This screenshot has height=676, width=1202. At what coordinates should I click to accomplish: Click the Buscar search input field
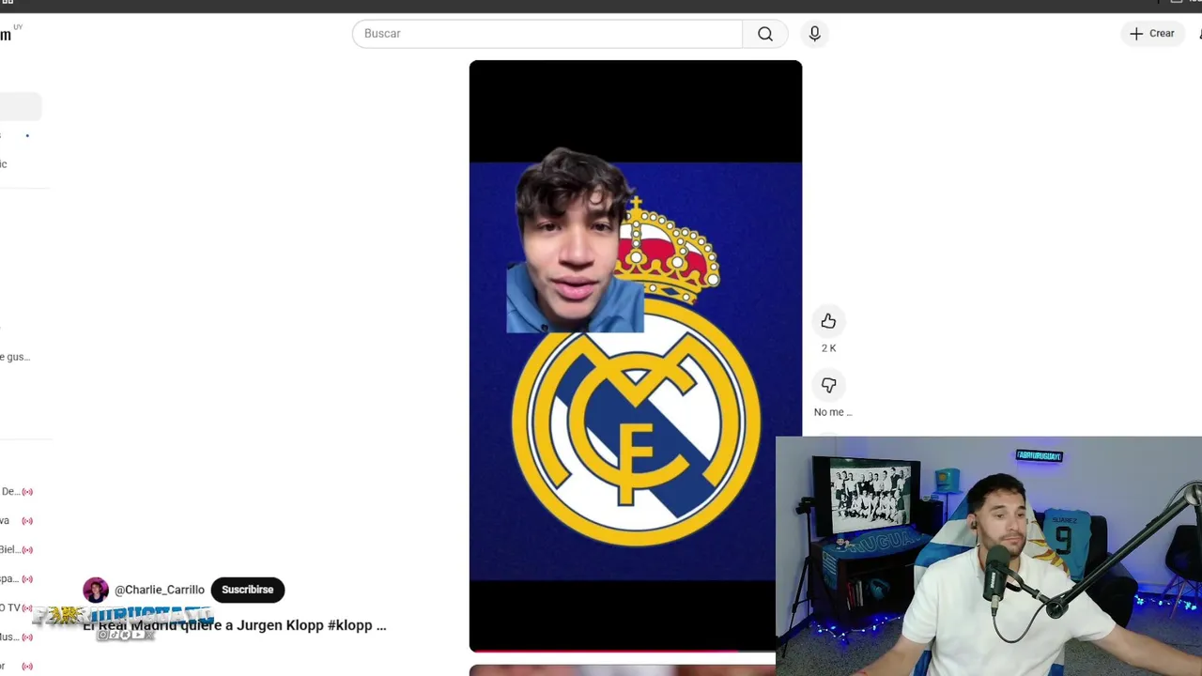(547, 34)
